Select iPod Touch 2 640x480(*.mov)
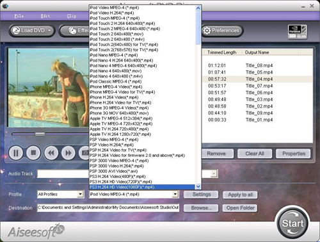This screenshot has width=320, height=242. [142, 34]
